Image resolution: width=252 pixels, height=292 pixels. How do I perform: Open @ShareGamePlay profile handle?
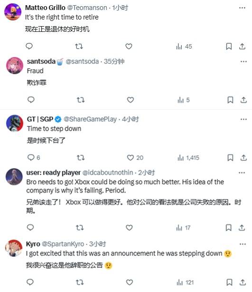coord(90,119)
